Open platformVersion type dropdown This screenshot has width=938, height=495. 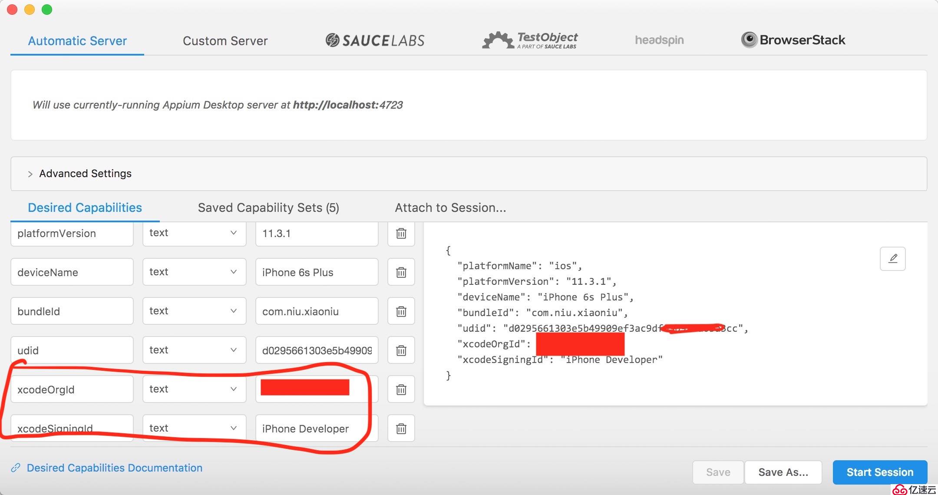(191, 233)
